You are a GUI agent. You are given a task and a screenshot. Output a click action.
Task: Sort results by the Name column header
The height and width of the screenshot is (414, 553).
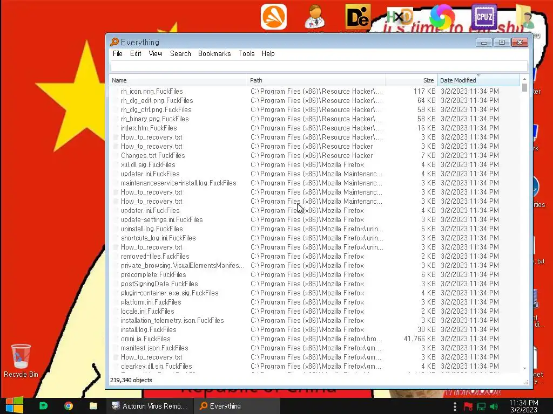click(178, 80)
